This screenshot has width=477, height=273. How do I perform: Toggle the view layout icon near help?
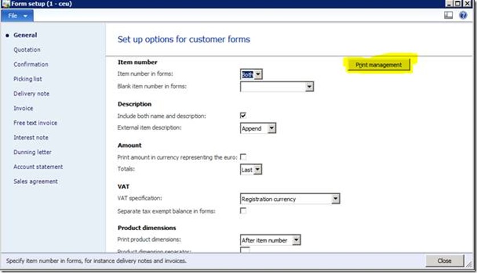point(449,16)
